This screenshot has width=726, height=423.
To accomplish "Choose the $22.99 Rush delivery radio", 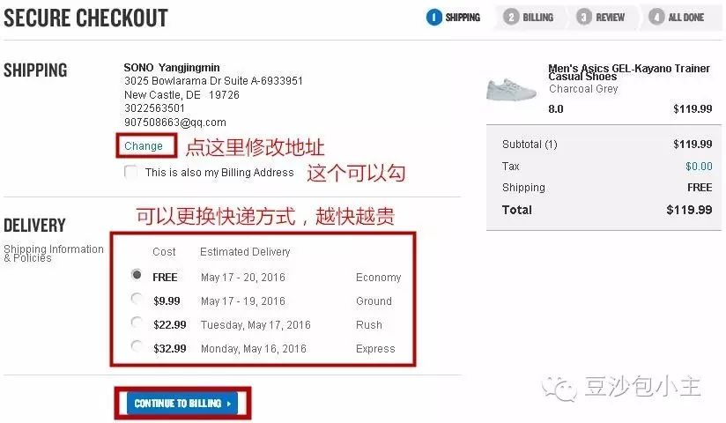I will pos(136,322).
